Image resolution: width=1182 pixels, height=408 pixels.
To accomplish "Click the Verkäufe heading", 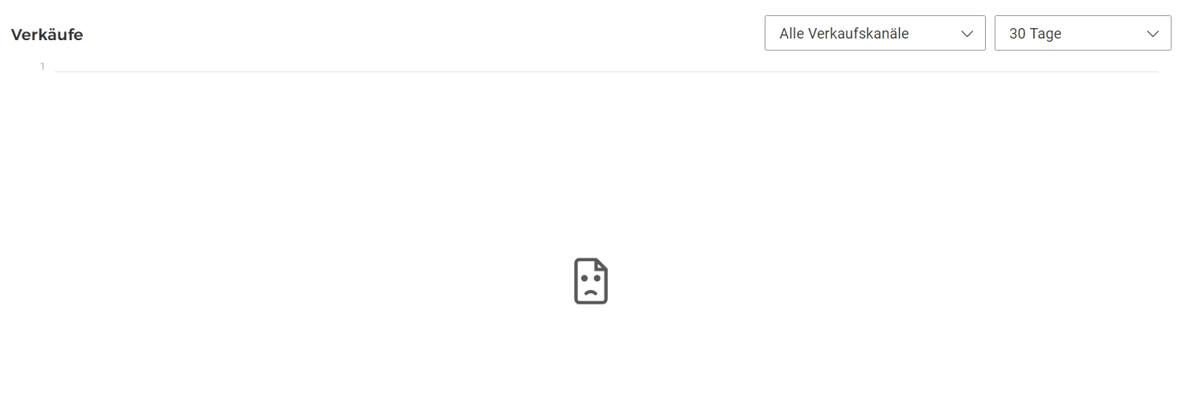I will 47,35.
